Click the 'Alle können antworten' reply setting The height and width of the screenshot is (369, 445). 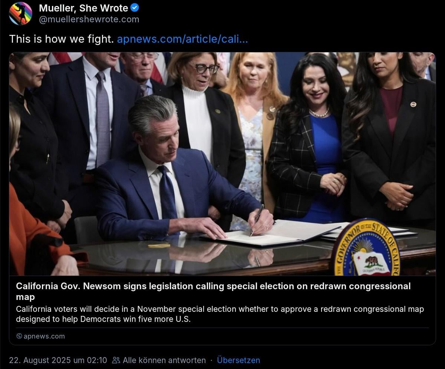164,360
